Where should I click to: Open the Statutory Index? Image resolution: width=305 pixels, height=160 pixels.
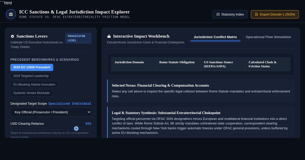coord(230,14)
